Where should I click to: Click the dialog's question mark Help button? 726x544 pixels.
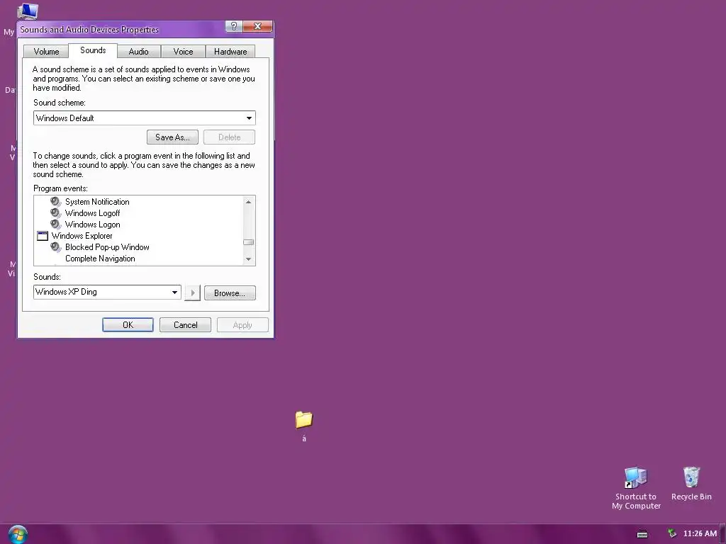(234, 26)
